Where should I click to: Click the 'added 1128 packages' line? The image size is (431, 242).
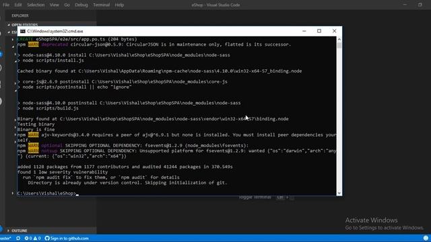[125, 167]
